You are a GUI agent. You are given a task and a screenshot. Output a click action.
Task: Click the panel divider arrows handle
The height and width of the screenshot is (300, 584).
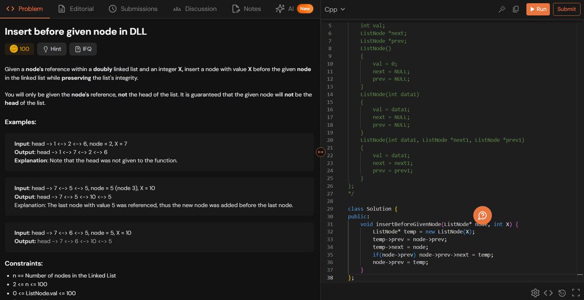click(x=320, y=152)
